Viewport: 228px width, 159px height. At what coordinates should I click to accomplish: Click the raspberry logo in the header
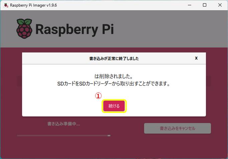click(24, 29)
